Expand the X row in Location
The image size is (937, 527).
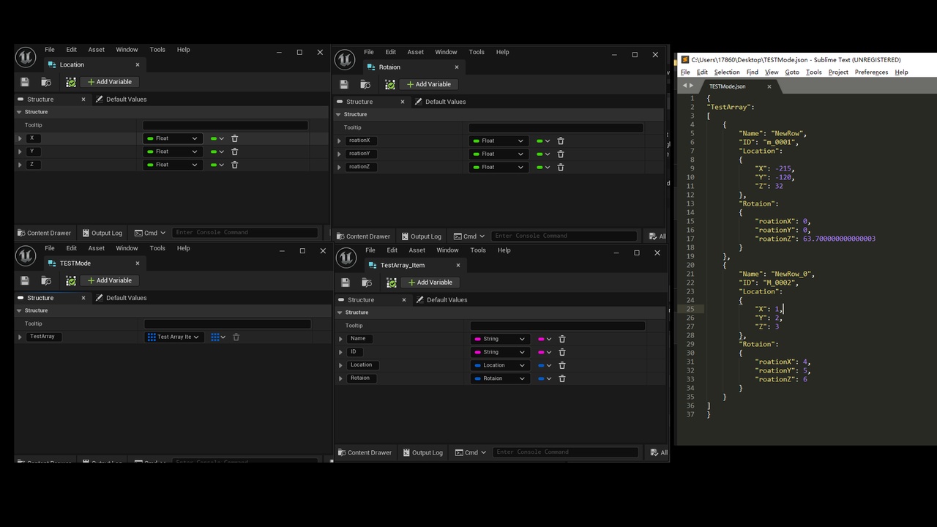[20, 138]
